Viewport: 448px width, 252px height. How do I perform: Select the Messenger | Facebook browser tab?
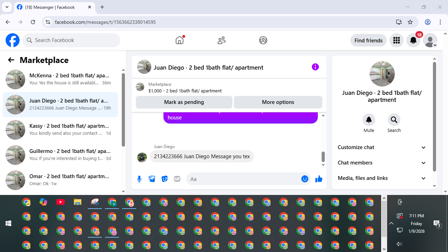pyautogui.click(x=54, y=7)
